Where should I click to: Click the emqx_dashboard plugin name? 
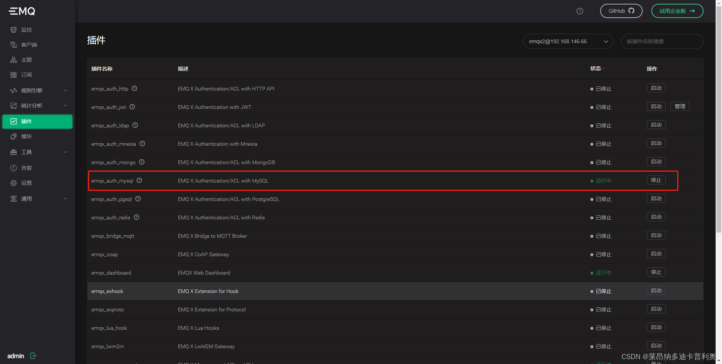tap(111, 273)
